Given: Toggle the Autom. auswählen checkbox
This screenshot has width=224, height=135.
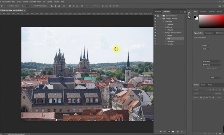Looking at the screenshot, I should tap(8, 6).
